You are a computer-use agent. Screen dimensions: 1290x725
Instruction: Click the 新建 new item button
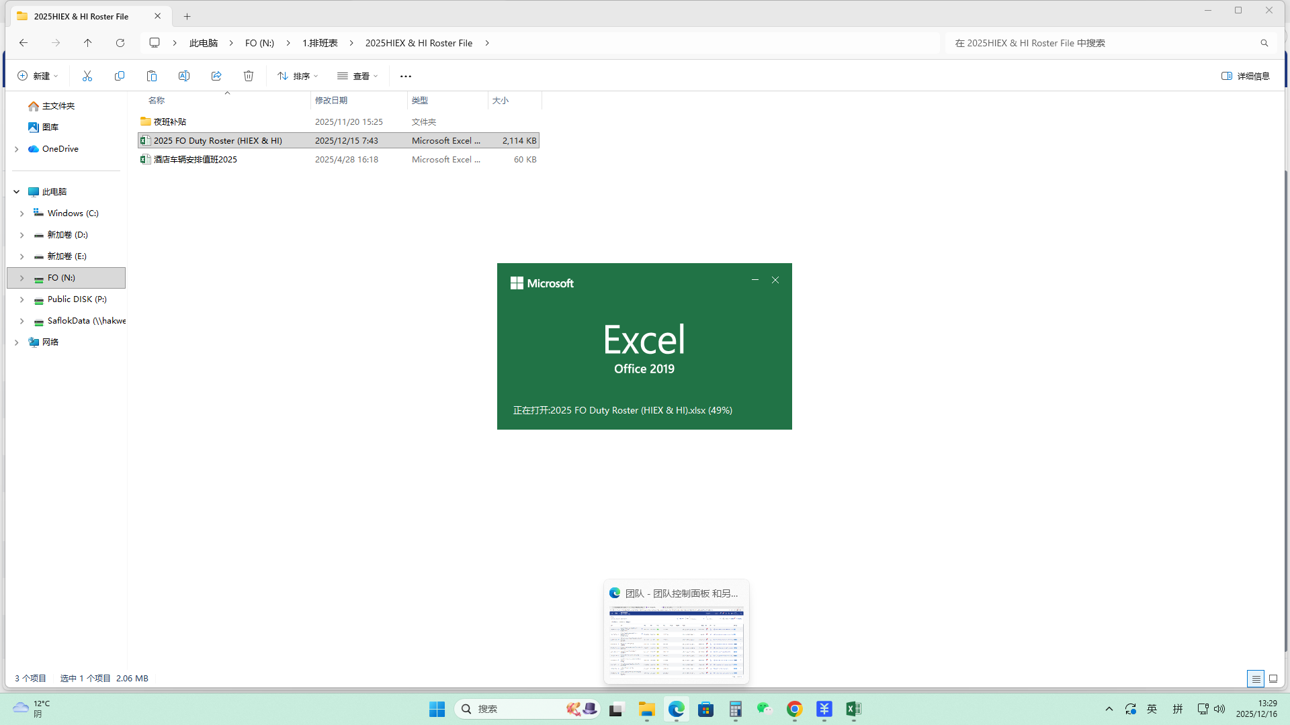(x=38, y=76)
